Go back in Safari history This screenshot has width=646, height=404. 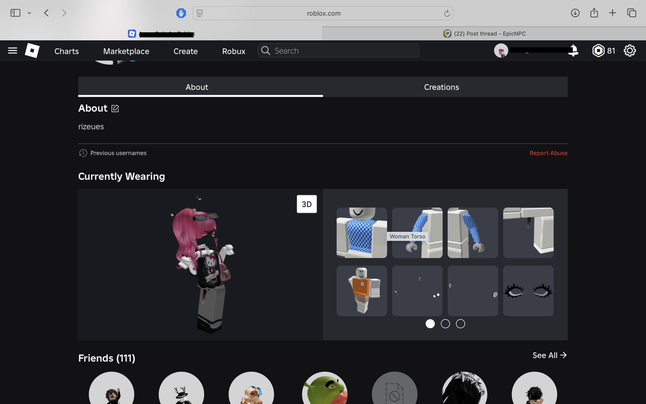(46, 13)
